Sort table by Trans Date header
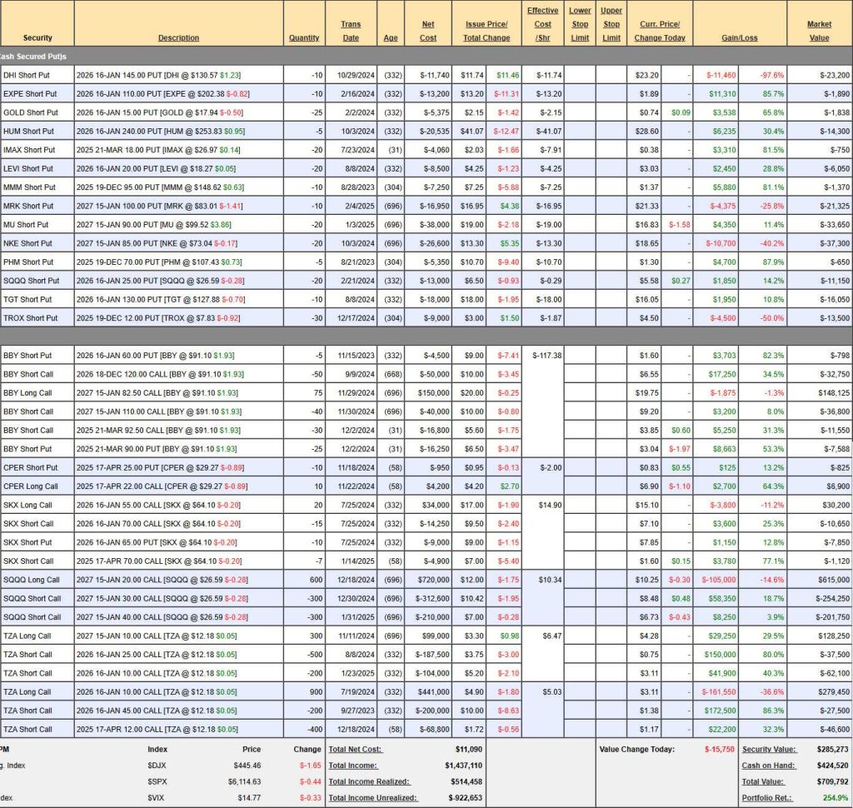 click(351, 31)
